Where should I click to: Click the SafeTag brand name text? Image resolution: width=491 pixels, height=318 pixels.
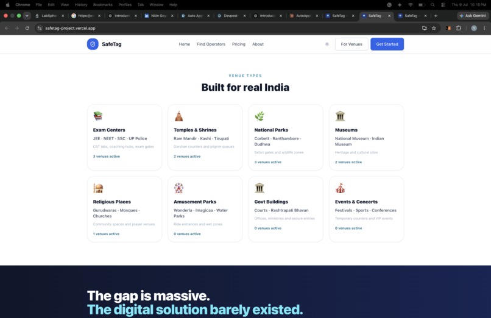tap(111, 44)
